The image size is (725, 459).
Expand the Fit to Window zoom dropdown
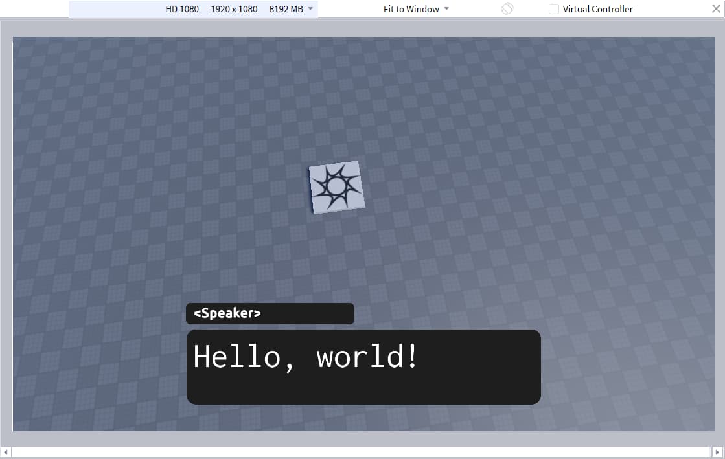[416, 9]
